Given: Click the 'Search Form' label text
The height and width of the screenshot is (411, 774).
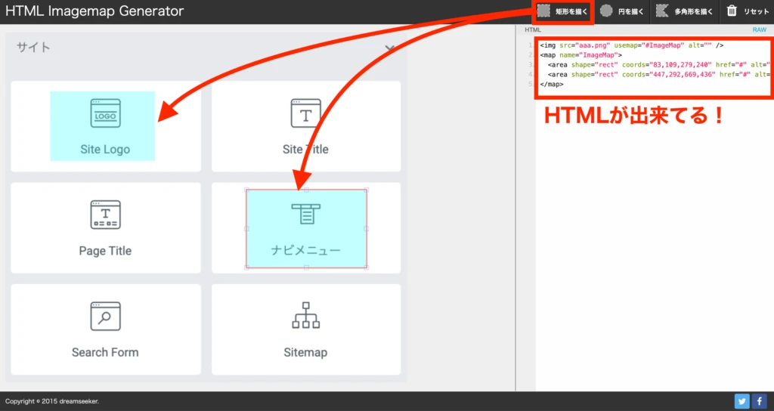Looking at the screenshot, I should coord(105,352).
